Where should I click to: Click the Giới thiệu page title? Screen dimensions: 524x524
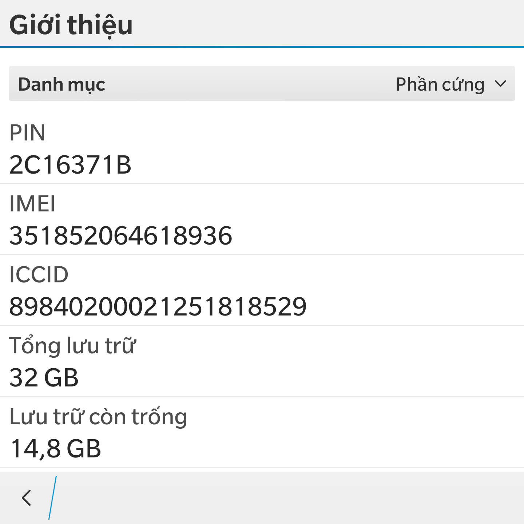(x=71, y=25)
